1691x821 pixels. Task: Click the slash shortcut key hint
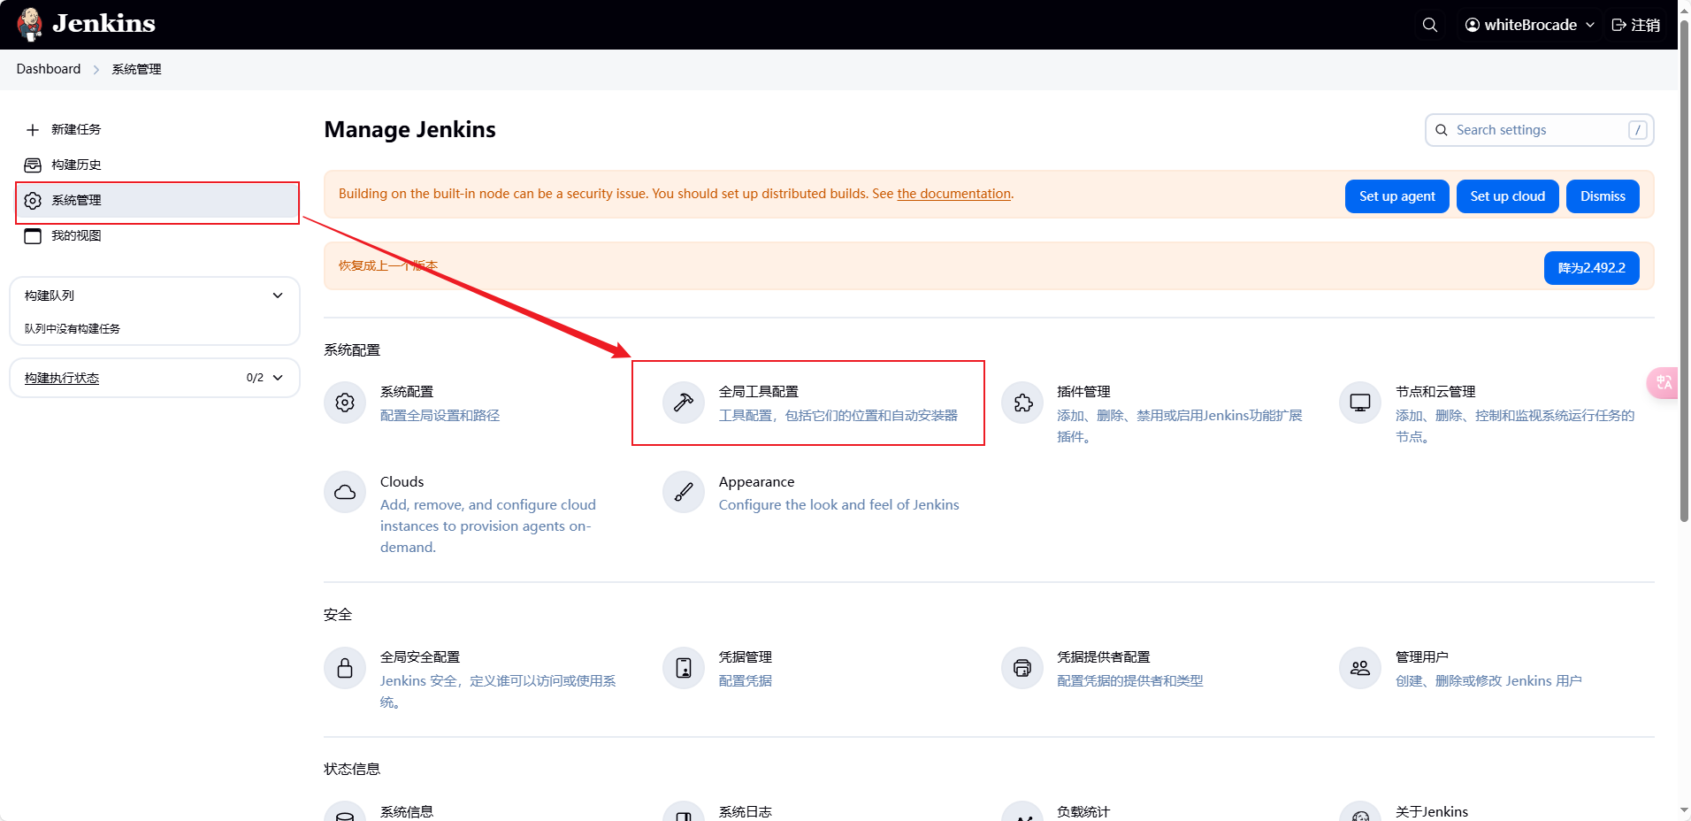(1638, 130)
